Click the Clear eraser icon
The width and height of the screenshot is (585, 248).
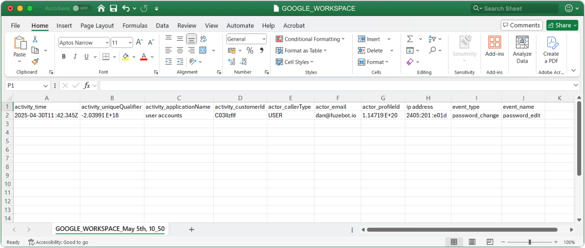(x=410, y=62)
